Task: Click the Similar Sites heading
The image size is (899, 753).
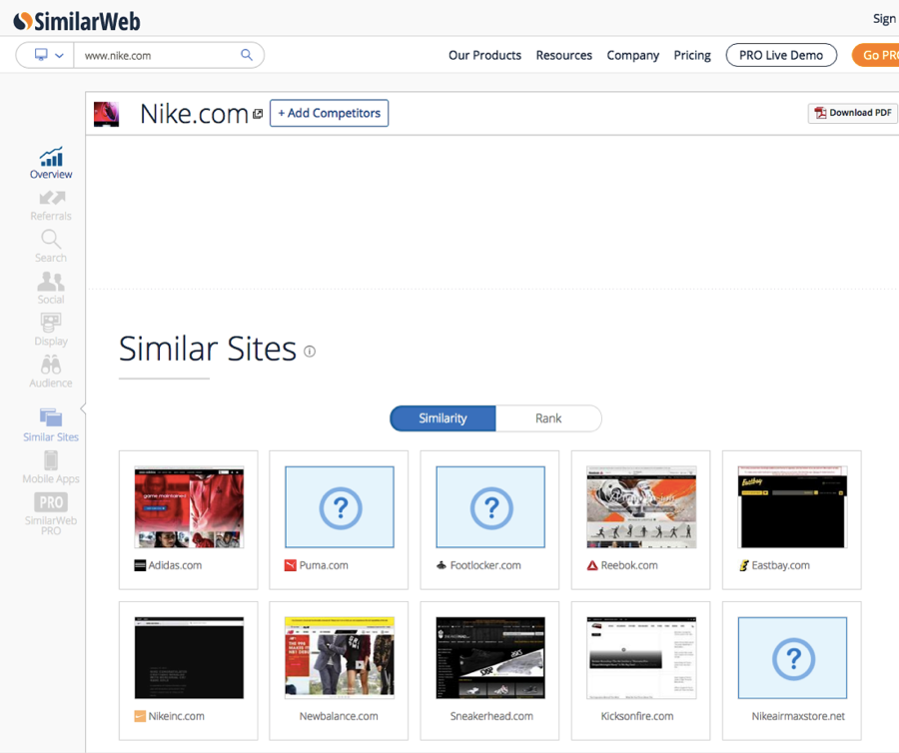Action: pyautogui.click(x=208, y=349)
